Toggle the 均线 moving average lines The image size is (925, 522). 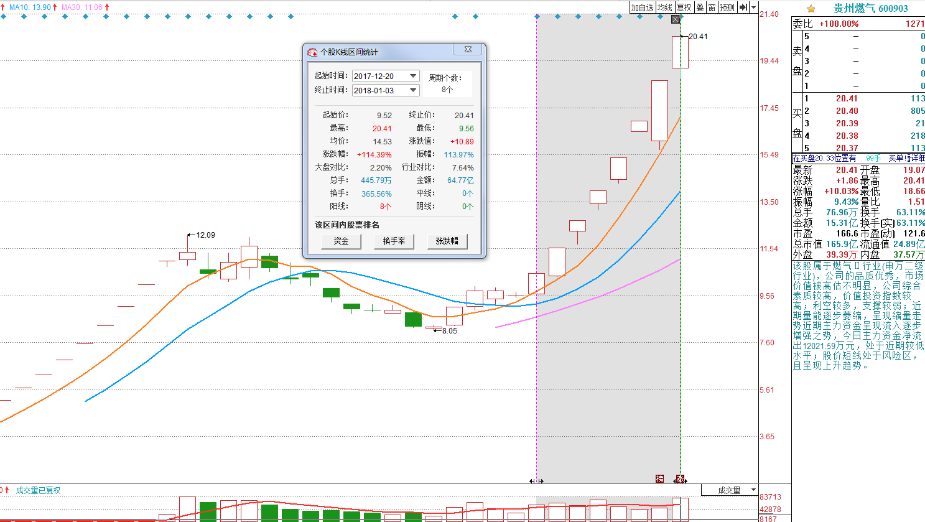(665, 7)
